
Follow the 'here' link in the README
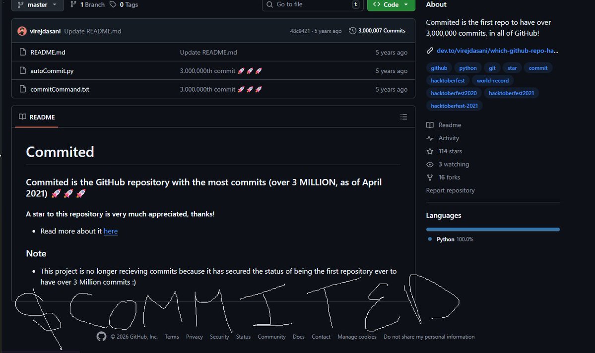pos(111,232)
